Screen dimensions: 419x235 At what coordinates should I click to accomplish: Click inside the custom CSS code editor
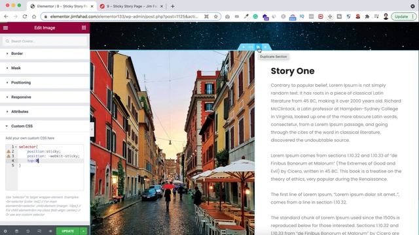click(45, 168)
